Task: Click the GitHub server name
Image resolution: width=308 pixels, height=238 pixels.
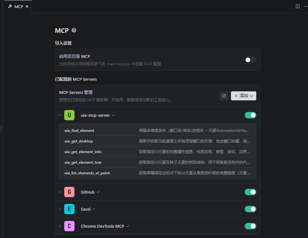Action: tap(88, 192)
